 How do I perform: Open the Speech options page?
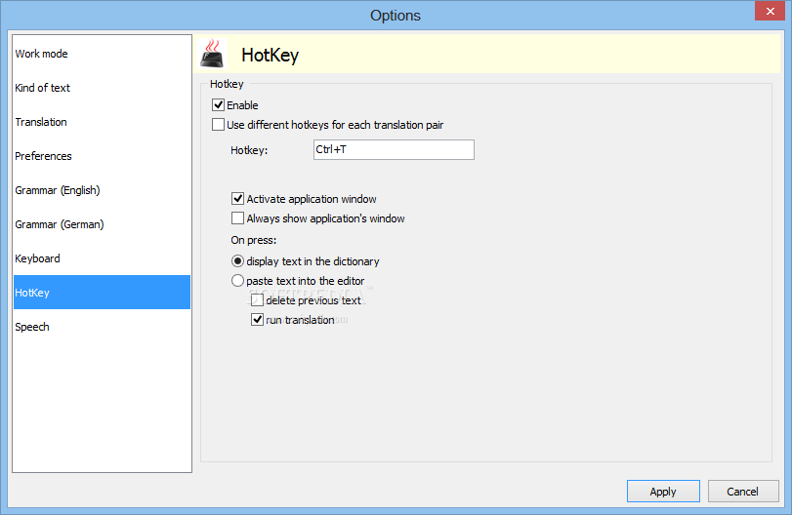102,327
